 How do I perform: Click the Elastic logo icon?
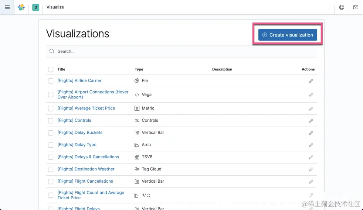coord(21,7)
